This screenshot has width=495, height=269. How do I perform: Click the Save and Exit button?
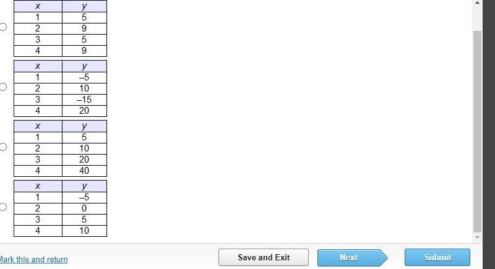click(264, 257)
